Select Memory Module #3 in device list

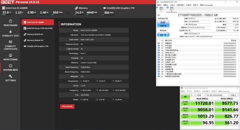(x=38, y=40)
